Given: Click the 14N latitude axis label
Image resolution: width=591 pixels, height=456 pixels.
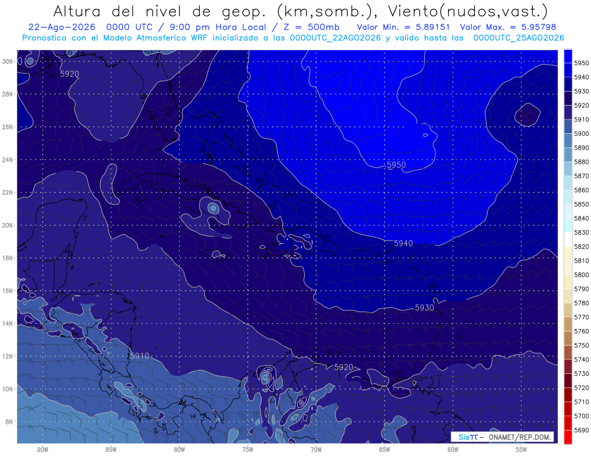Looking at the screenshot, I should tap(7, 324).
